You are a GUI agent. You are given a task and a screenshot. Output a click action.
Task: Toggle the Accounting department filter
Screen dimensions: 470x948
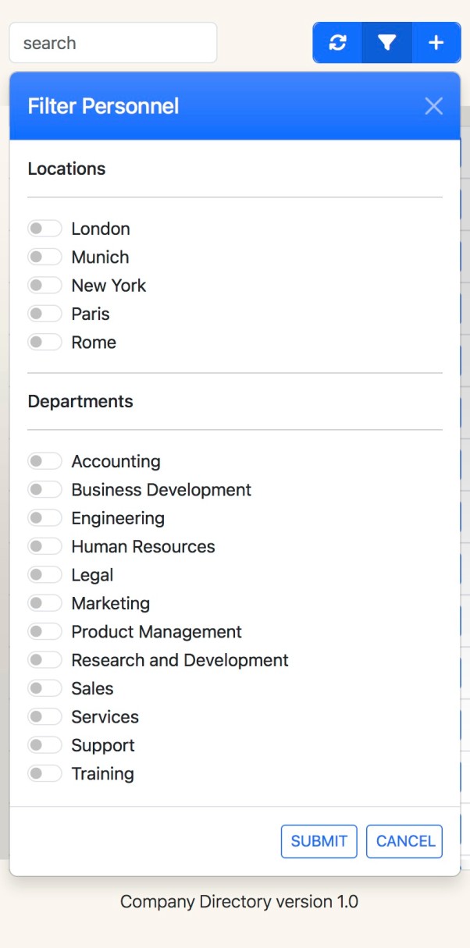[x=45, y=461]
